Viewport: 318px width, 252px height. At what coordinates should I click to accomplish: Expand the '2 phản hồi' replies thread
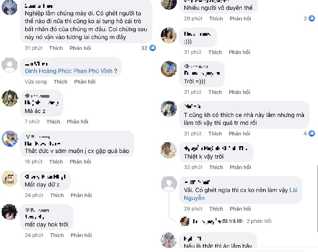click(260, 221)
